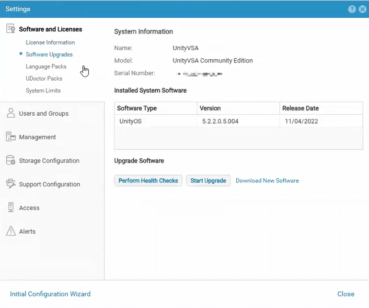This screenshot has height=308, width=369.
Task: Click the Software and Licenses icon
Action: pos(10,28)
